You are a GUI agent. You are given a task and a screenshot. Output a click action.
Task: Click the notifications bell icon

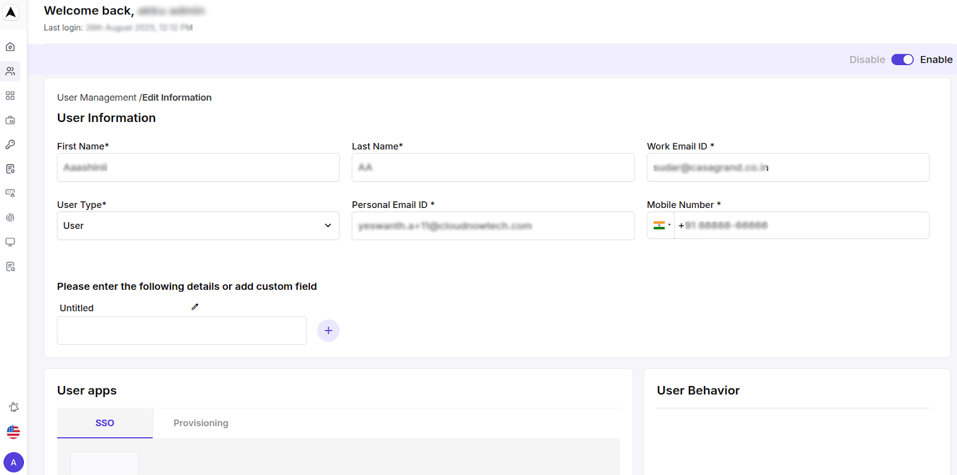click(14, 407)
